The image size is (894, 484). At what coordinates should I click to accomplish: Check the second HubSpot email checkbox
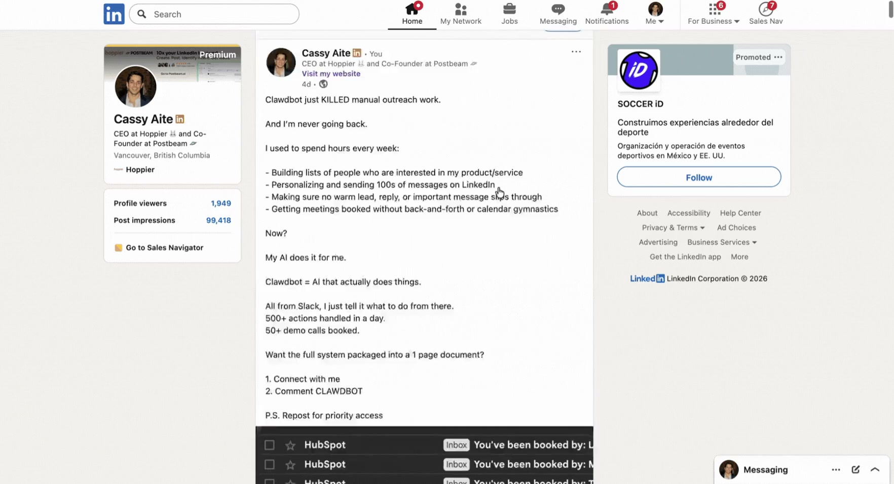coord(270,464)
